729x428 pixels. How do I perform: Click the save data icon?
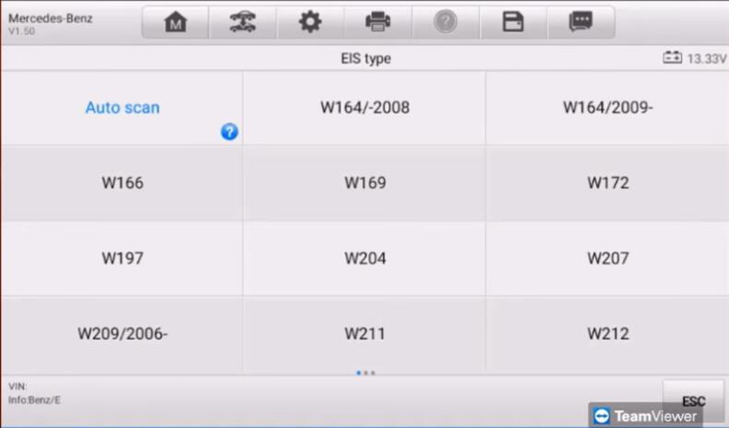tap(513, 22)
